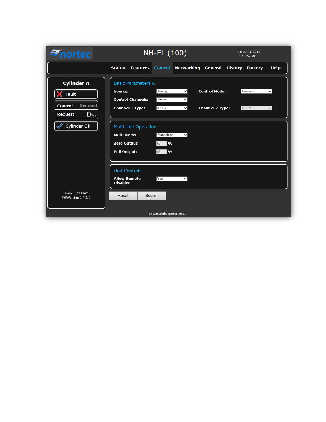Click the date Fri Jan 1 2010
The image size is (326, 422).
pos(249,52)
